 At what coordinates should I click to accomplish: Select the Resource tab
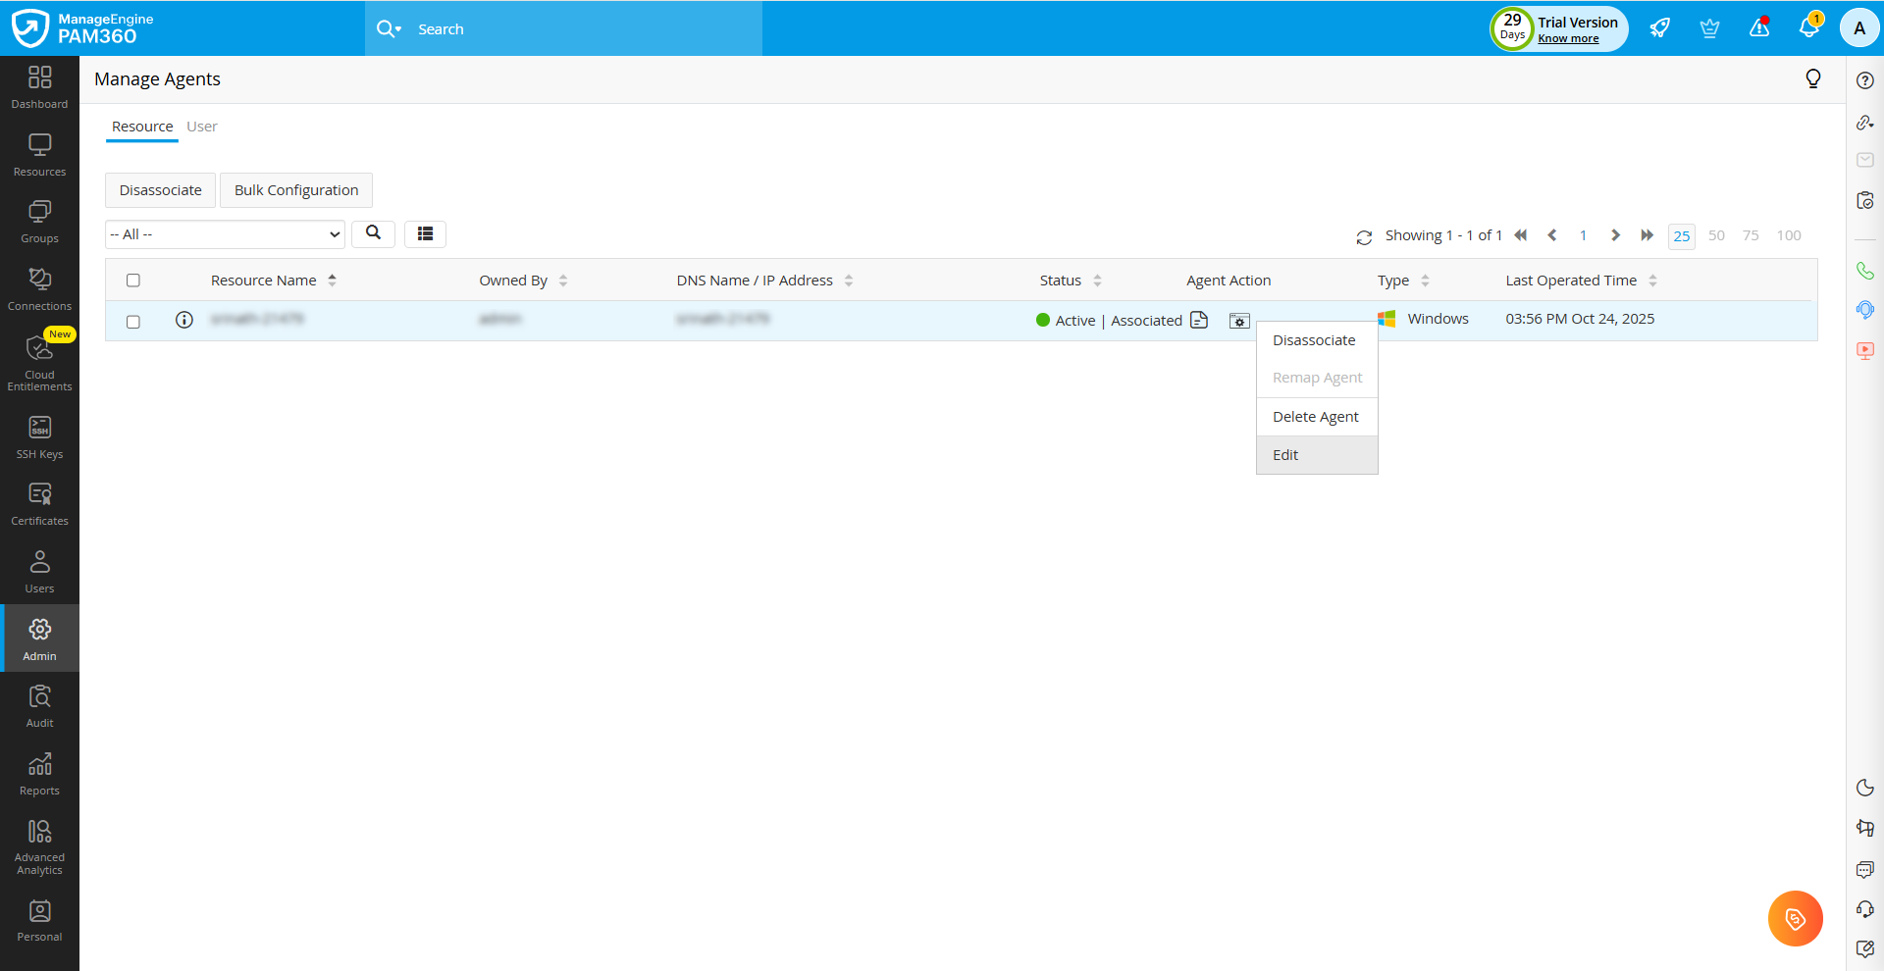coord(142,127)
